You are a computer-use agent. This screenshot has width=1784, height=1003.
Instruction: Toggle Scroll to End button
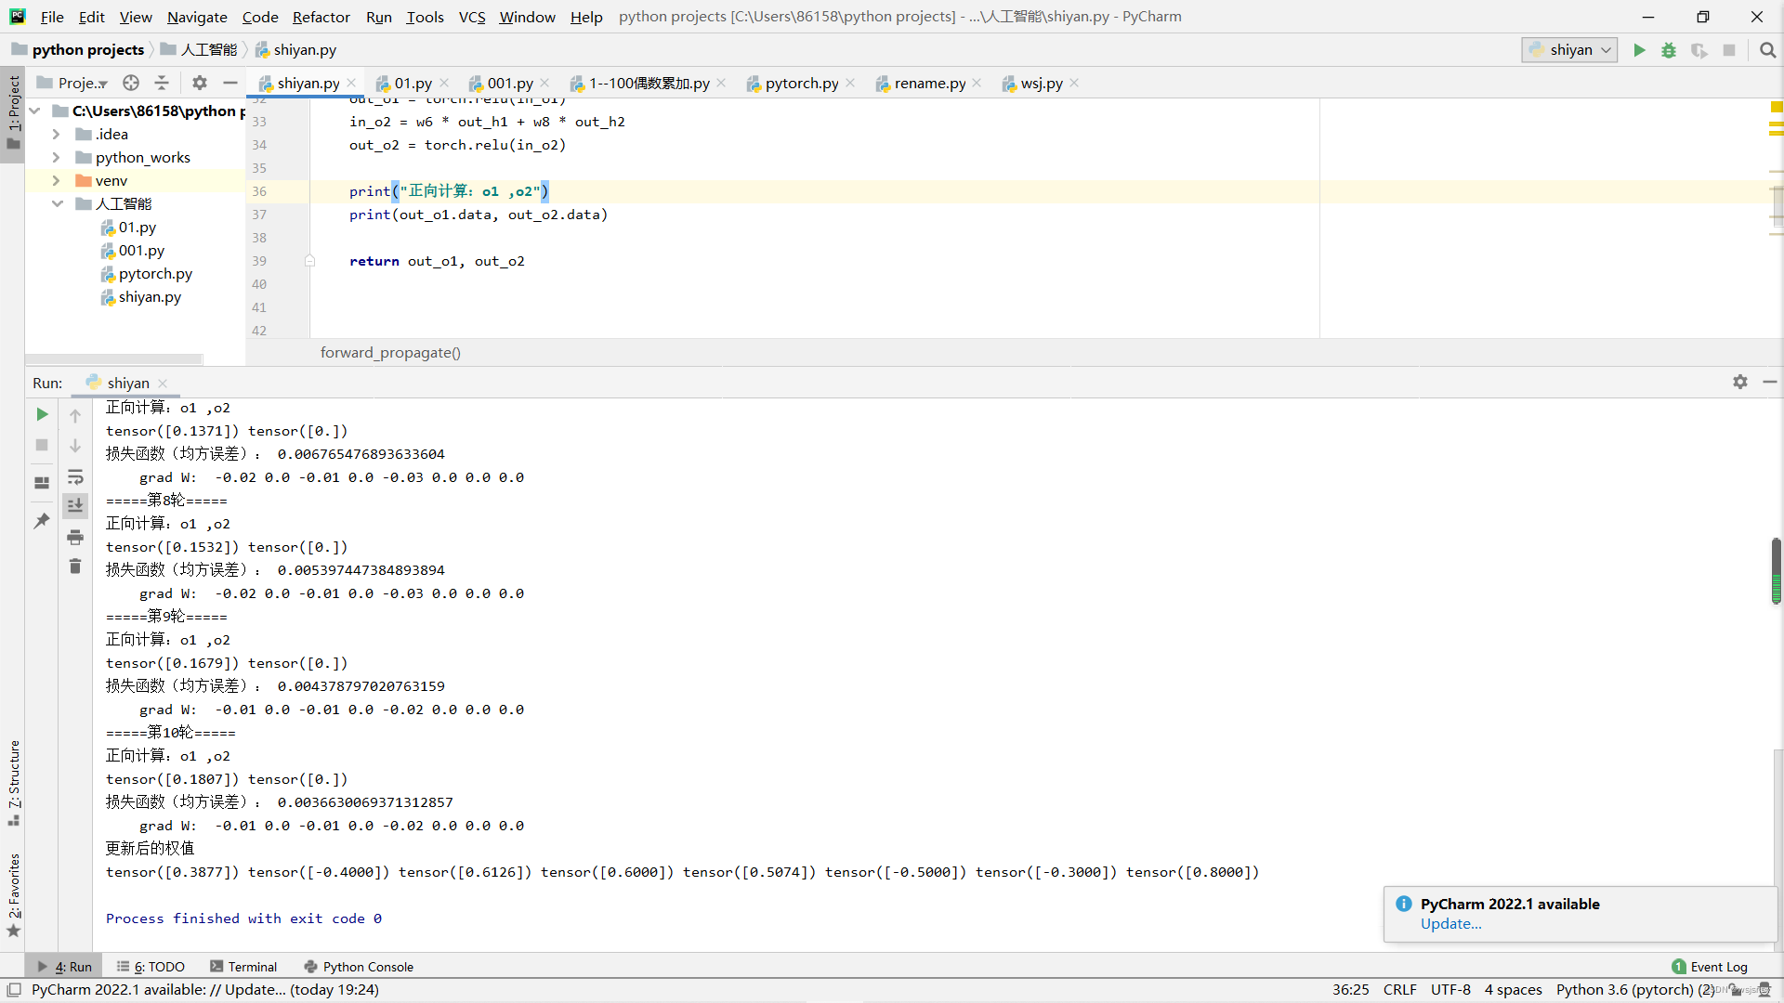75,505
